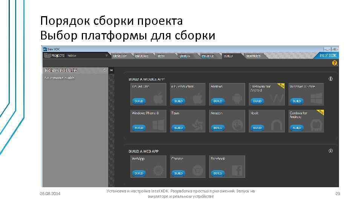Click info icon beside Build a Mobile App
The image size is (362, 203).
click(x=331, y=79)
